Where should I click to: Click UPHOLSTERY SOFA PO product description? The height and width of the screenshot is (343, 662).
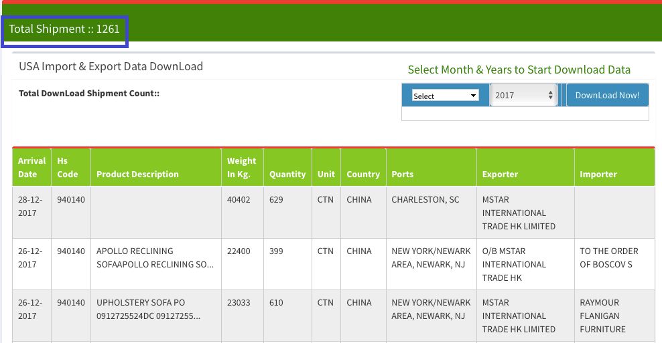pyautogui.click(x=148, y=310)
